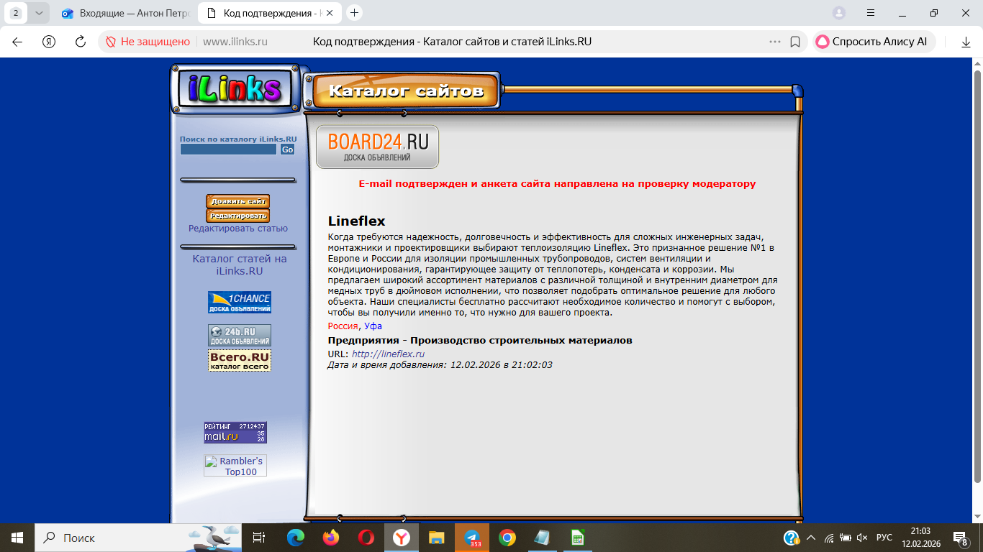Image resolution: width=983 pixels, height=552 pixels.
Task: Click the address bar URL www.ilinks.ru
Action: pyautogui.click(x=235, y=42)
